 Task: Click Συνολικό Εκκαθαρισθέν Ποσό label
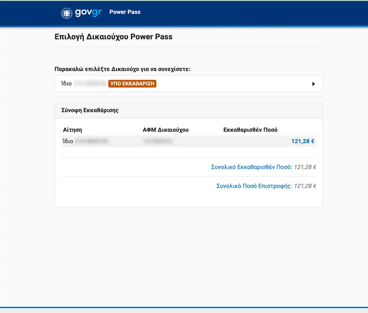pos(251,167)
